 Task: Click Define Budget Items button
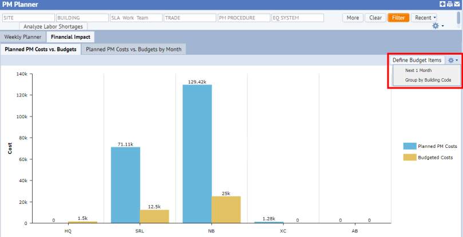coord(417,60)
